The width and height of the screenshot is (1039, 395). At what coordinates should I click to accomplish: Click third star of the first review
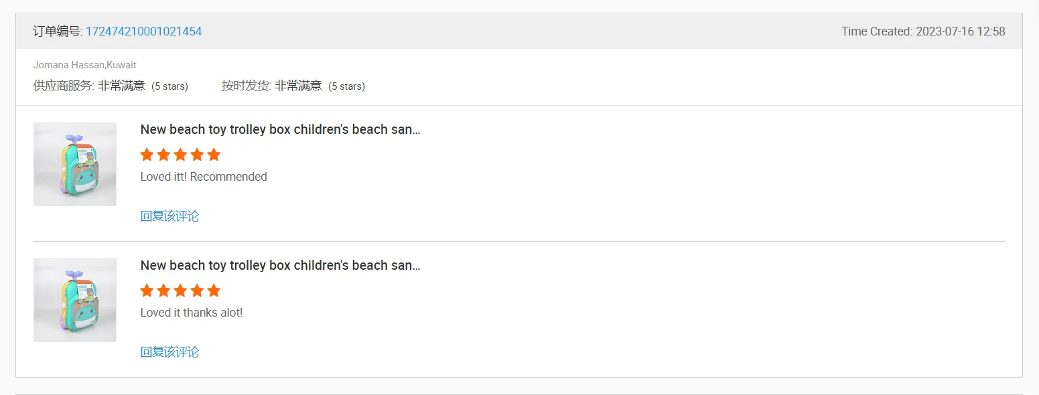point(180,155)
